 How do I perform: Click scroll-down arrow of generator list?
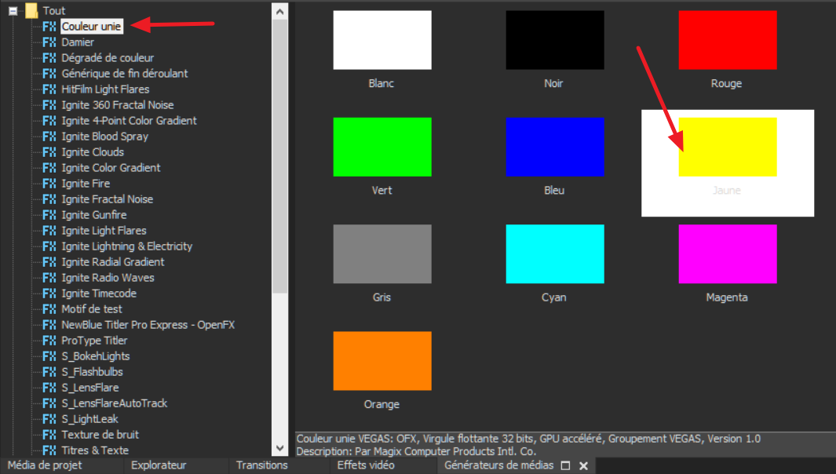tap(280, 448)
